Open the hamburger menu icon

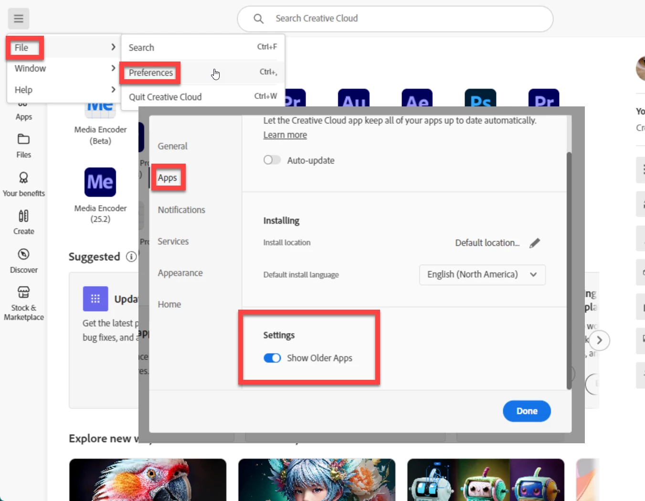[x=19, y=19]
